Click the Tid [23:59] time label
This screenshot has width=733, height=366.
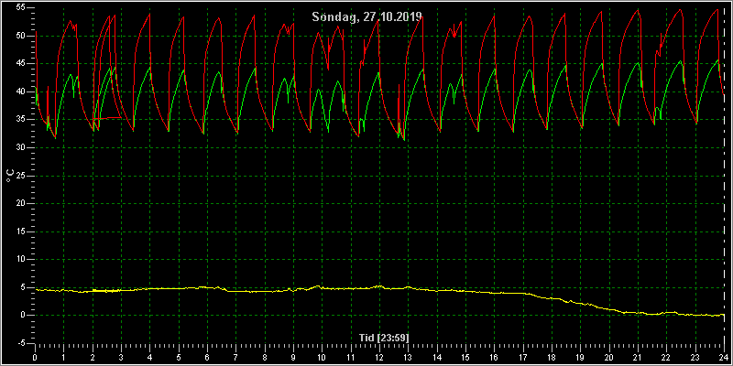click(379, 337)
